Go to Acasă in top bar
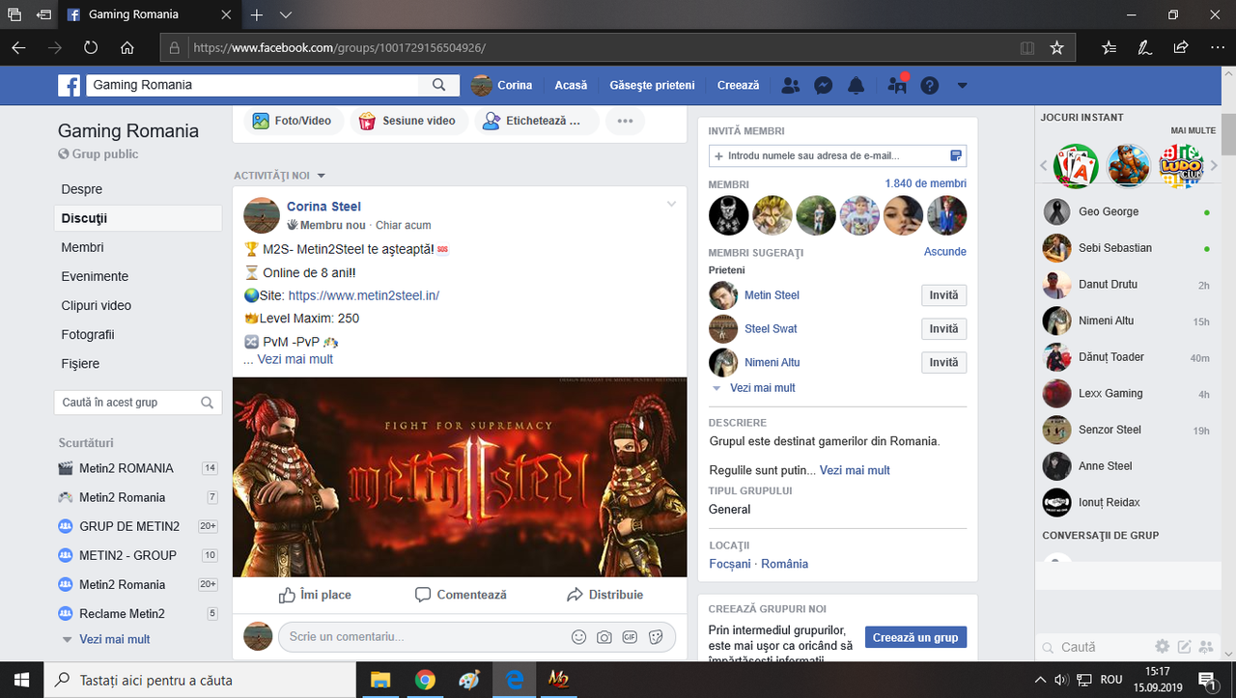The width and height of the screenshot is (1236, 698). 571,85
